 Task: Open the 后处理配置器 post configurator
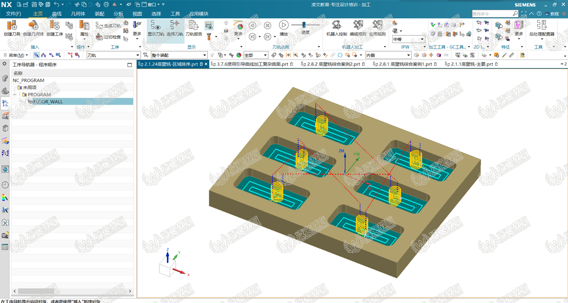click(x=541, y=28)
